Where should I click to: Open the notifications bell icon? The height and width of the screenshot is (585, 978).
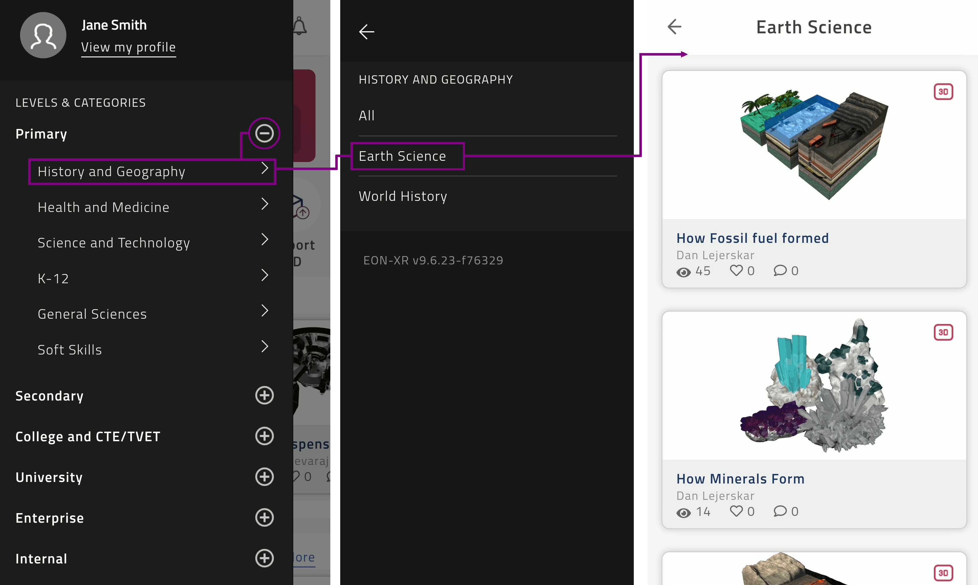[x=300, y=26]
